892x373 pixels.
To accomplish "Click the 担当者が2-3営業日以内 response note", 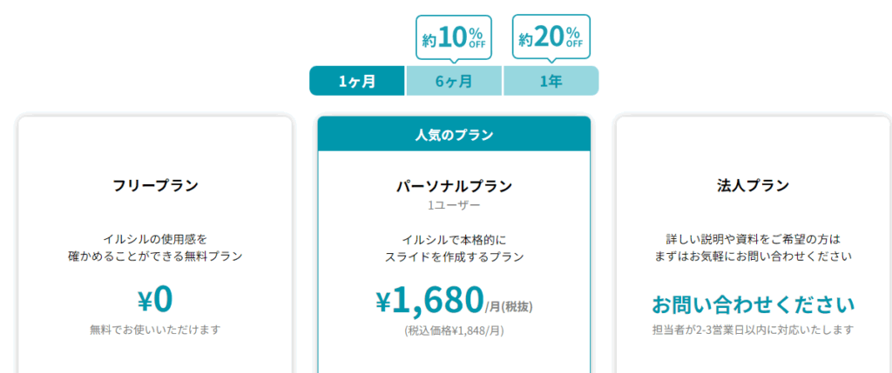I will click(753, 330).
